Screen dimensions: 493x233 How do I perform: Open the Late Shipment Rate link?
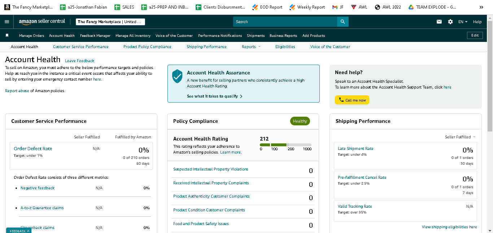(x=355, y=148)
